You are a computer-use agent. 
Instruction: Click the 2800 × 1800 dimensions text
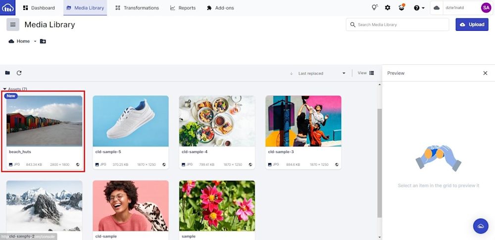tap(60, 164)
